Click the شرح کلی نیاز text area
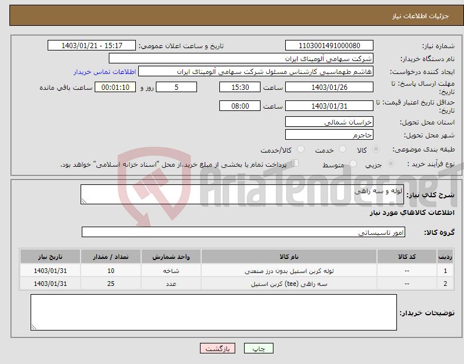 coord(242,194)
